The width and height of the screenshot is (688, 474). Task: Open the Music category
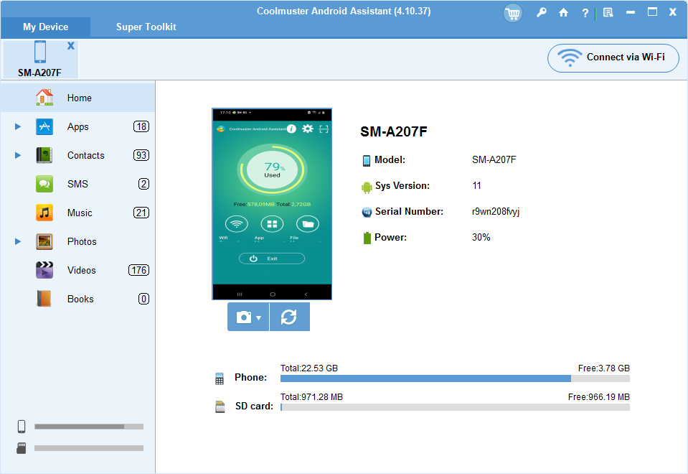pos(77,213)
